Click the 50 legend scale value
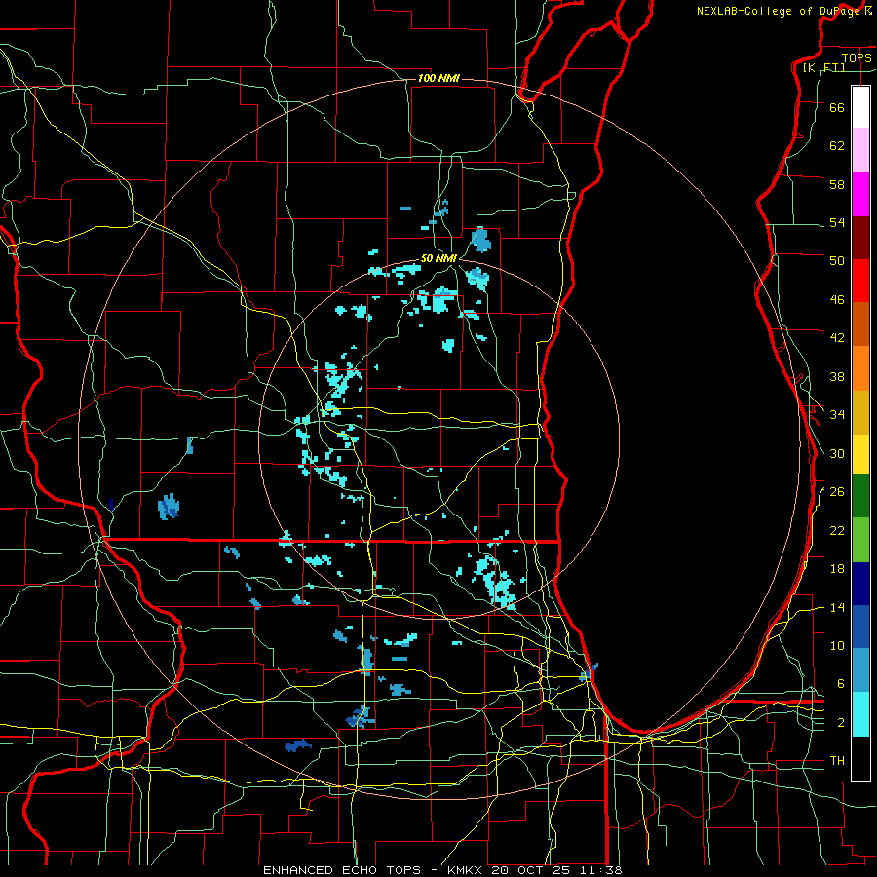The width and height of the screenshot is (877, 877). (x=837, y=261)
